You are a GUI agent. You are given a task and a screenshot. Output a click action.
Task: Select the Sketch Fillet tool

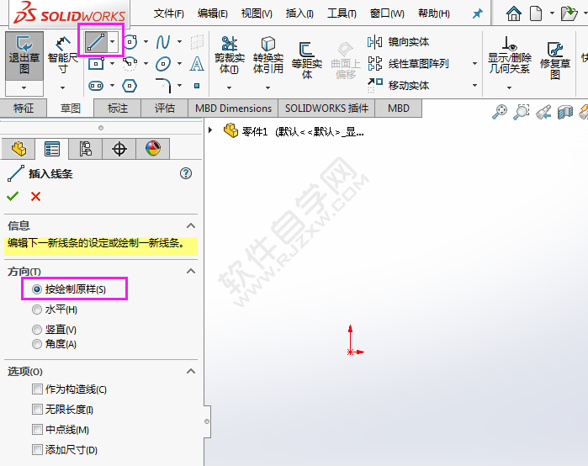click(x=163, y=86)
